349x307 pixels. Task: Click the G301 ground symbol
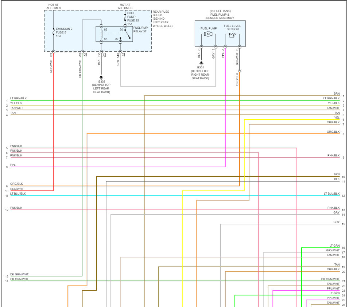(201, 63)
